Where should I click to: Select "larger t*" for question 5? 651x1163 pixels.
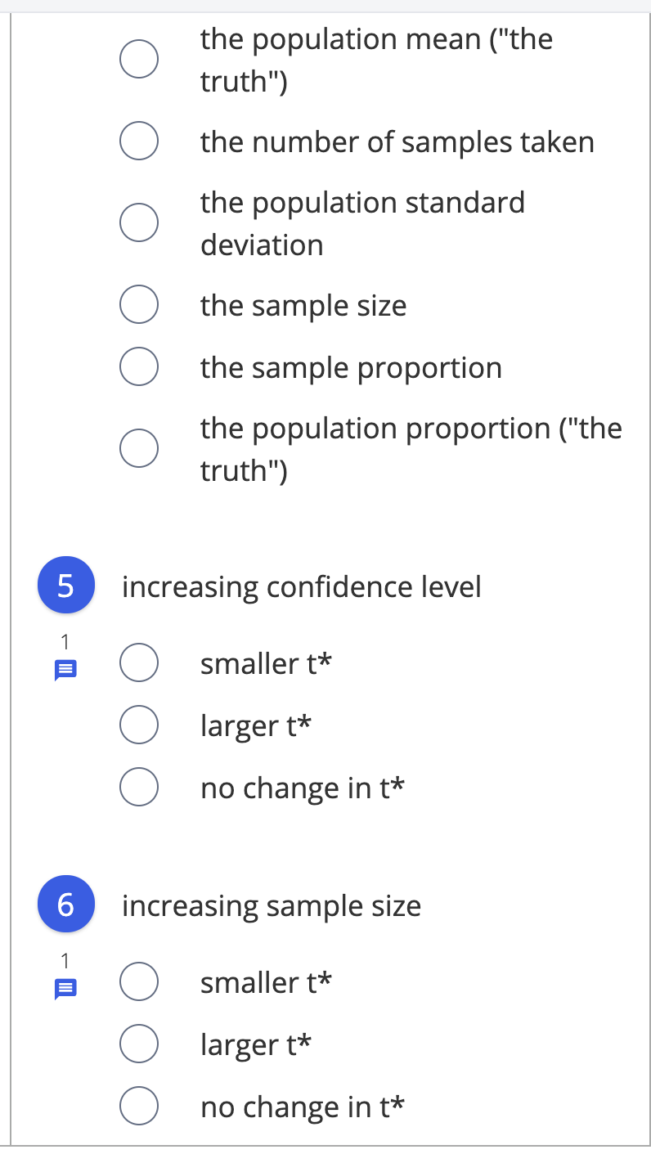138,724
